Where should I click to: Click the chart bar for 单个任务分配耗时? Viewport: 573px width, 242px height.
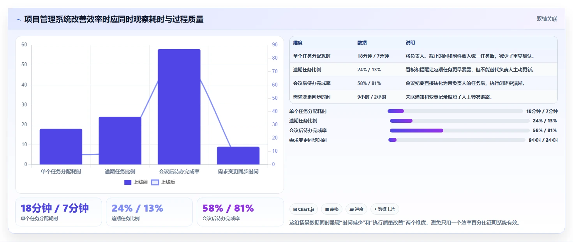coord(61,147)
